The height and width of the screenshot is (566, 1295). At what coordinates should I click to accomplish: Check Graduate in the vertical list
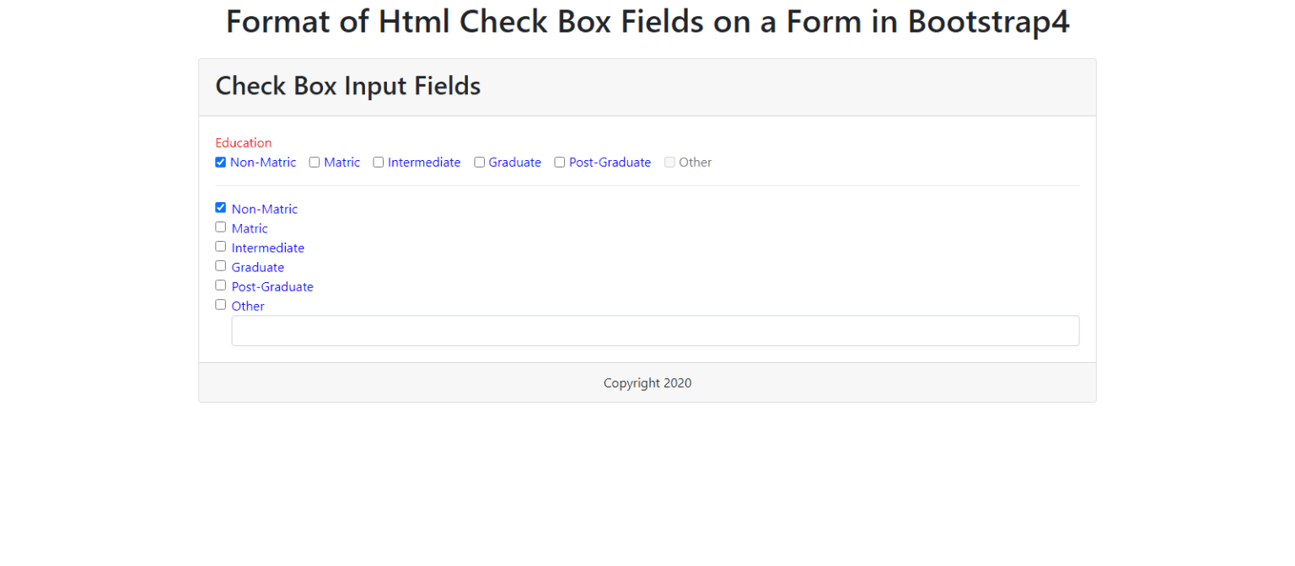[220, 265]
